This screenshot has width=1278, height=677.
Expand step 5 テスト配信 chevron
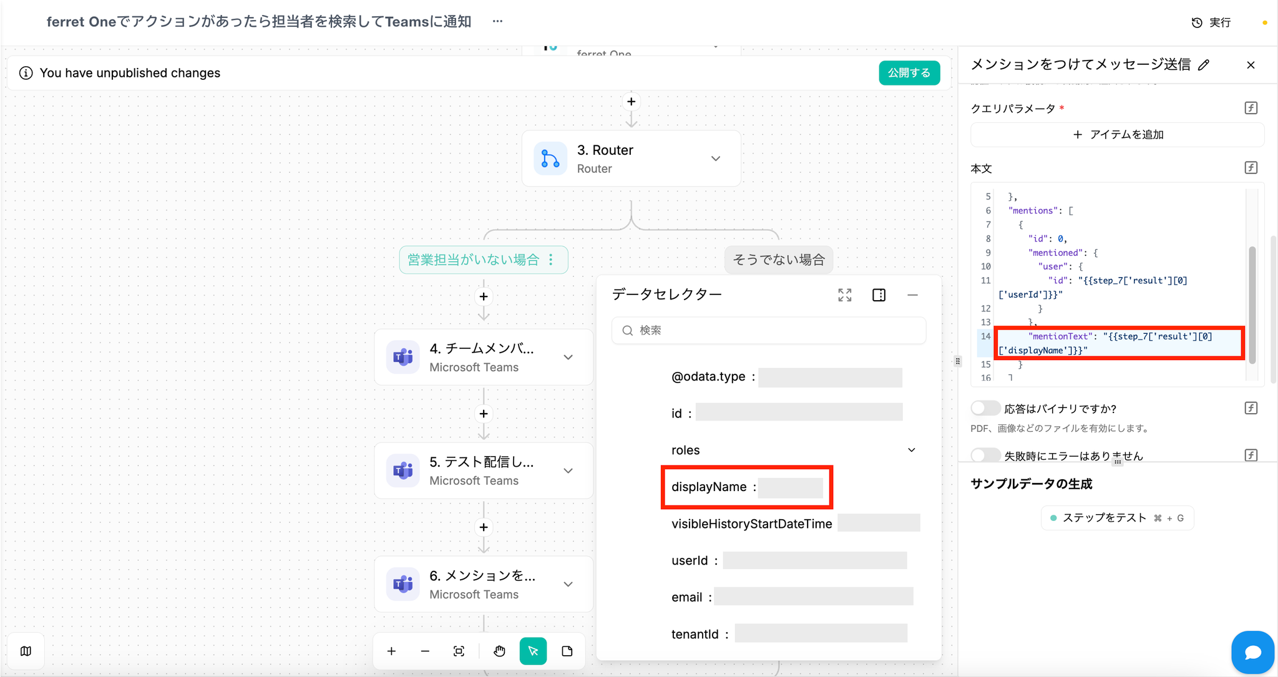(x=568, y=470)
